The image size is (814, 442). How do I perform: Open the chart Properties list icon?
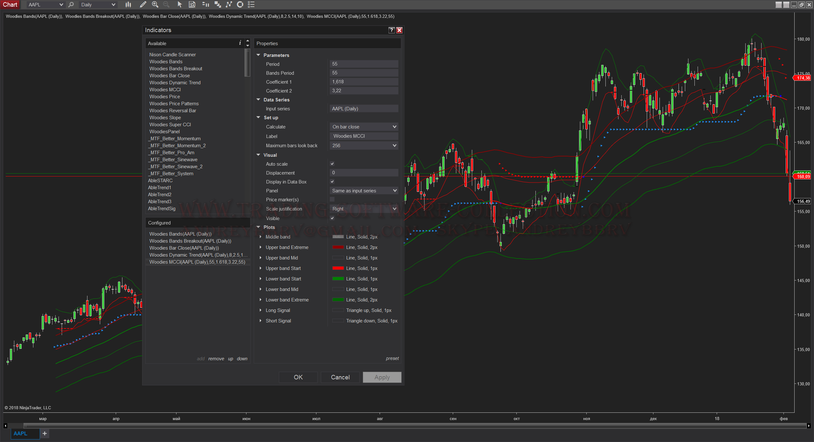click(x=251, y=4)
